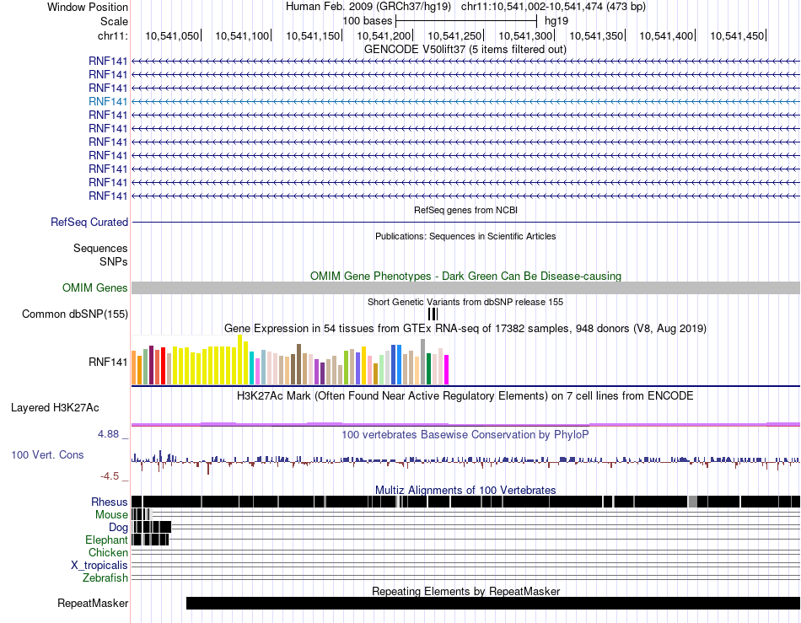Click the Mouse alignment row label
This screenshot has width=801, height=623.
(111, 515)
